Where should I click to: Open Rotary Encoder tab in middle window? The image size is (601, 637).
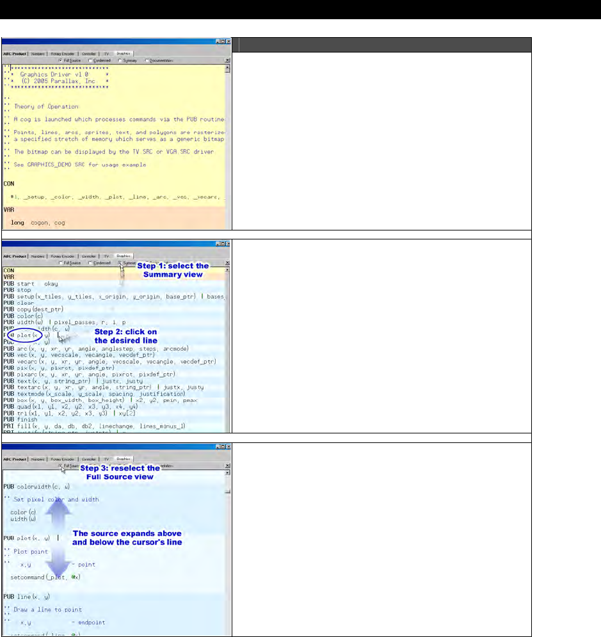point(63,256)
